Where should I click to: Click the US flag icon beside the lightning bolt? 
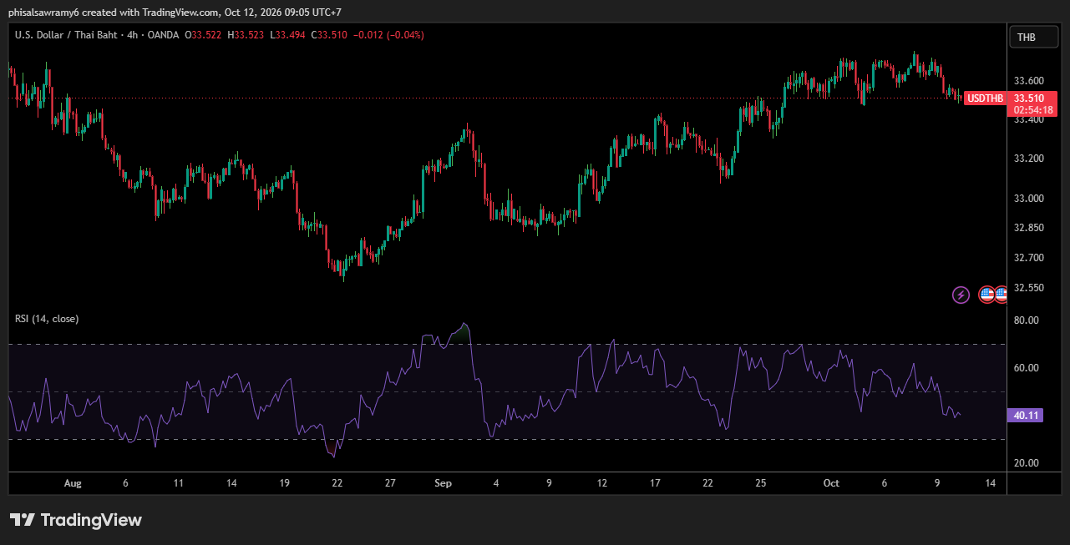[986, 295]
